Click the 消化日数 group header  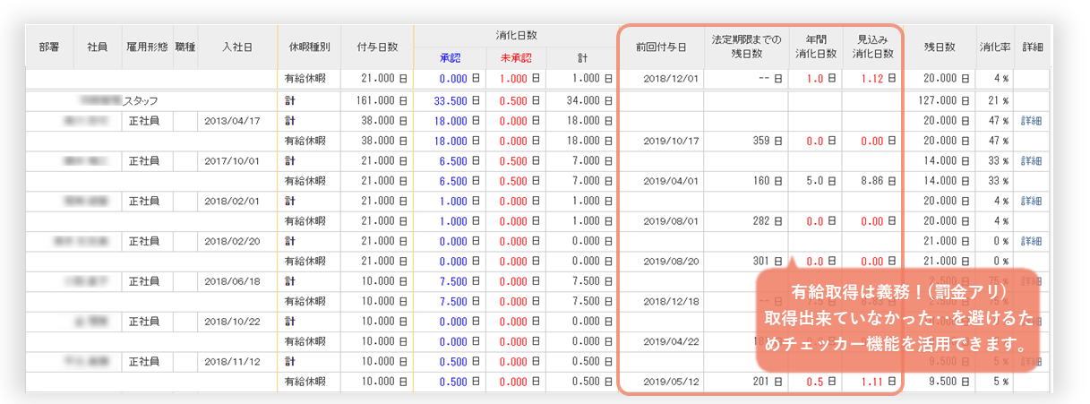pyautogui.click(x=516, y=36)
